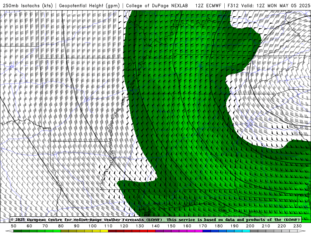Click the ECMWF copyright notice text

coord(86,219)
